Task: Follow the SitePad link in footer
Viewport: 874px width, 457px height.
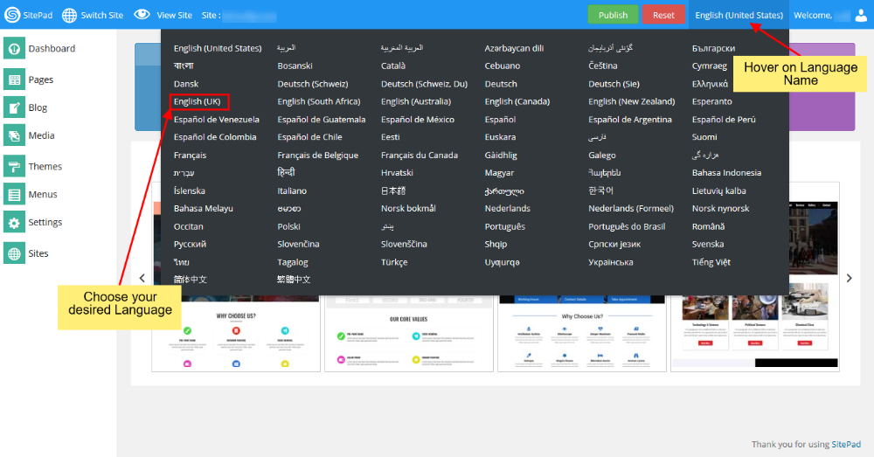Action: click(845, 445)
